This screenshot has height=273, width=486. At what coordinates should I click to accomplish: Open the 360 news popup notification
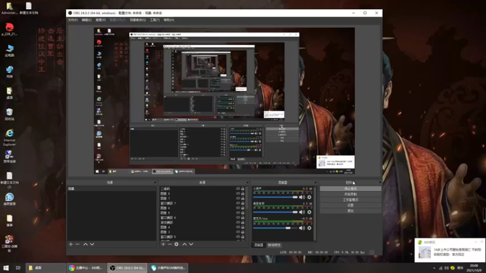coord(450,251)
